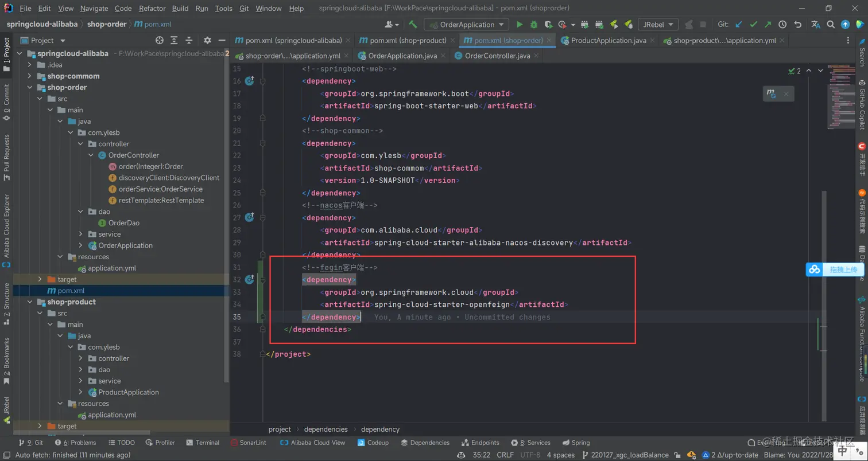Viewport: 868px width, 461px height.
Task: Select application.yml under shop-order resources
Action: pos(112,268)
